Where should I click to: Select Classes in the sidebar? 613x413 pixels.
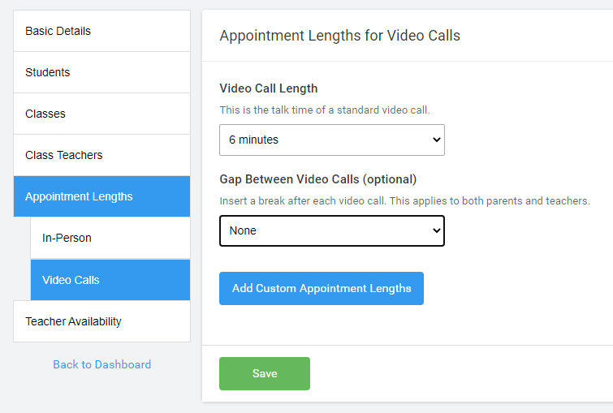tap(45, 114)
